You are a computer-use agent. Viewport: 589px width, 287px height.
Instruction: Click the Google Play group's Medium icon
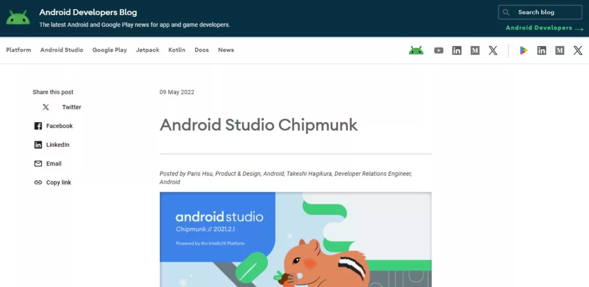[x=560, y=50]
